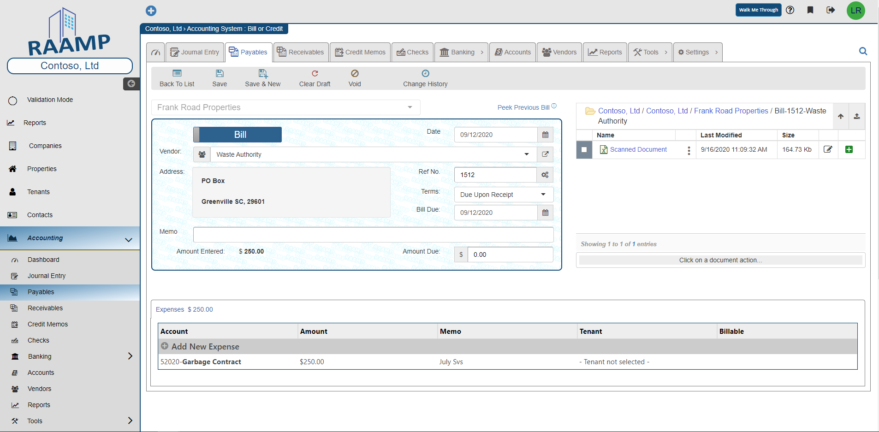The height and width of the screenshot is (432, 879).
Task: Upload a document to the folder
Action: point(857,116)
